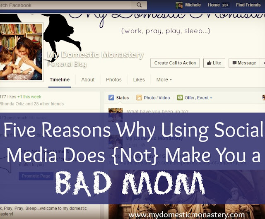This screenshot has width=265, height=219.
Task: Click 'What have you been up to?' box
Action: tap(157, 111)
